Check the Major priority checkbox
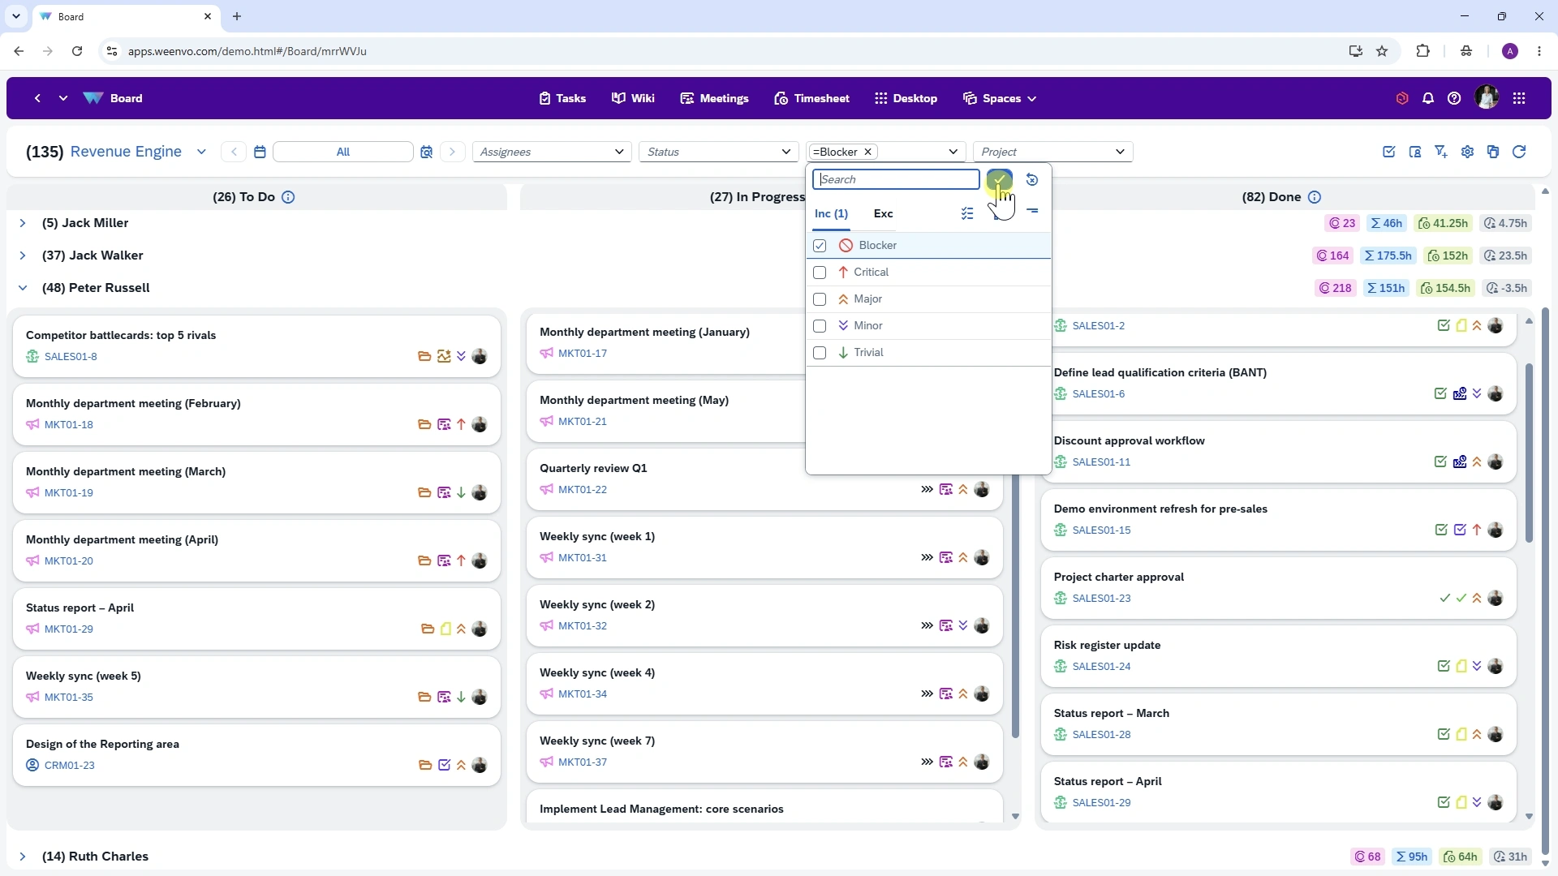1558x876 pixels. click(x=820, y=299)
